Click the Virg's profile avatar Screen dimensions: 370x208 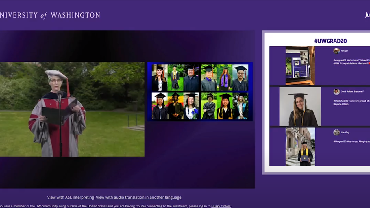coord(336,132)
